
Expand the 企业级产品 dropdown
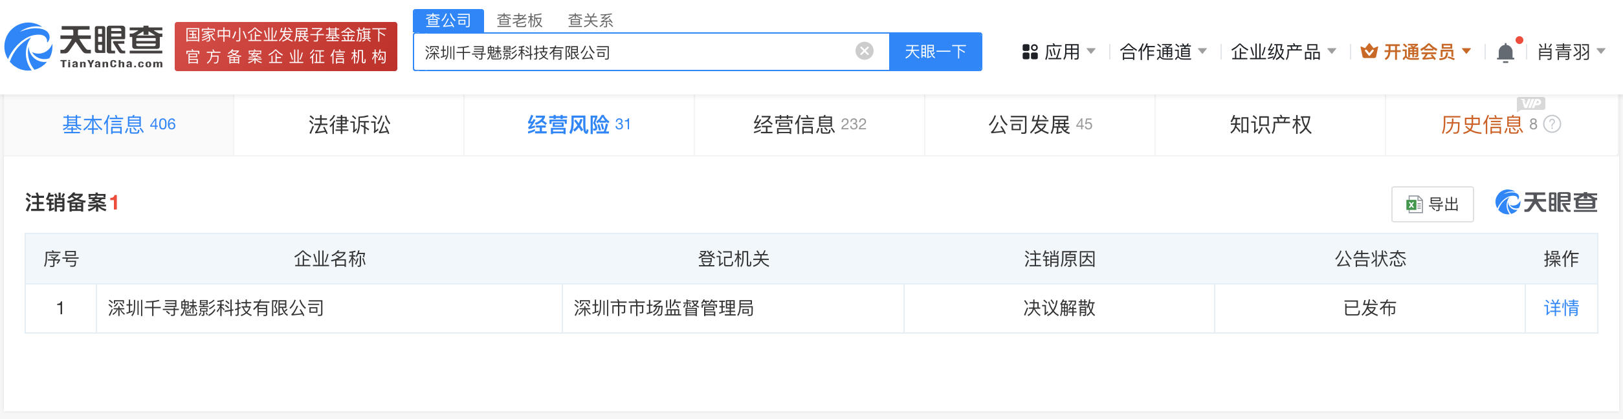tap(1283, 52)
